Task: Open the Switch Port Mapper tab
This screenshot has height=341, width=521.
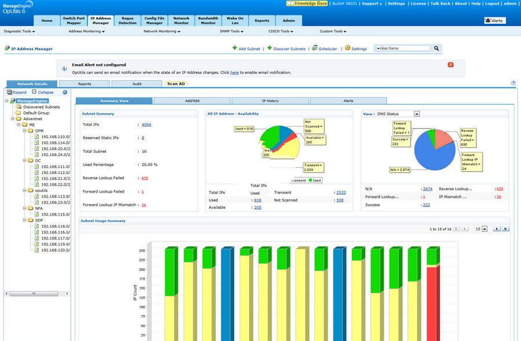Action: pyautogui.click(x=74, y=21)
